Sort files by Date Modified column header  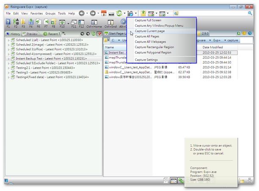click(x=213, y=47)
